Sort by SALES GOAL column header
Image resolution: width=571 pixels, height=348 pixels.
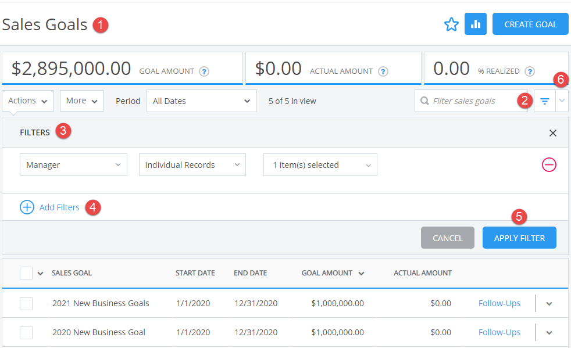[x=72, y=273]
